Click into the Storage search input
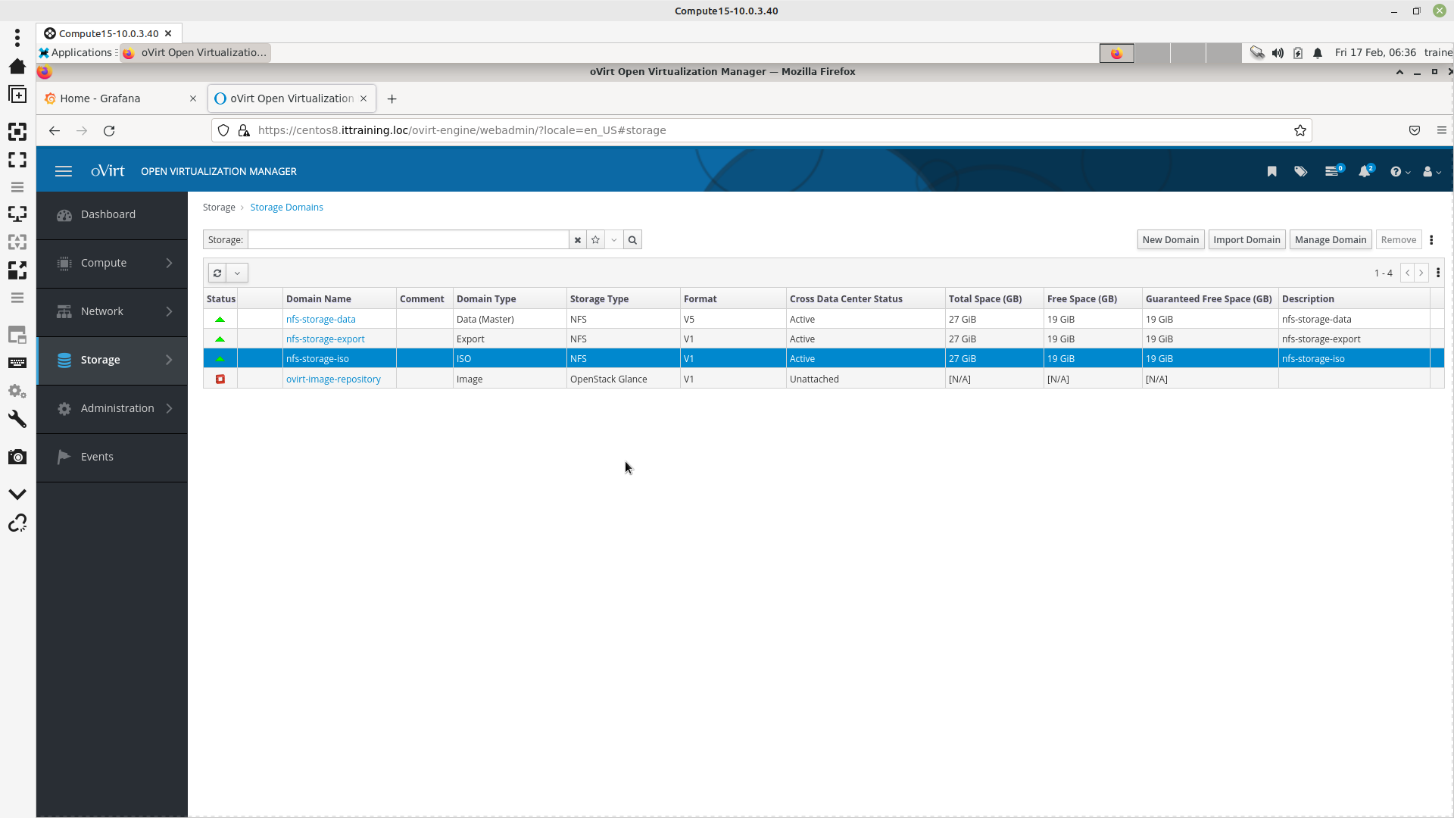 408,240
